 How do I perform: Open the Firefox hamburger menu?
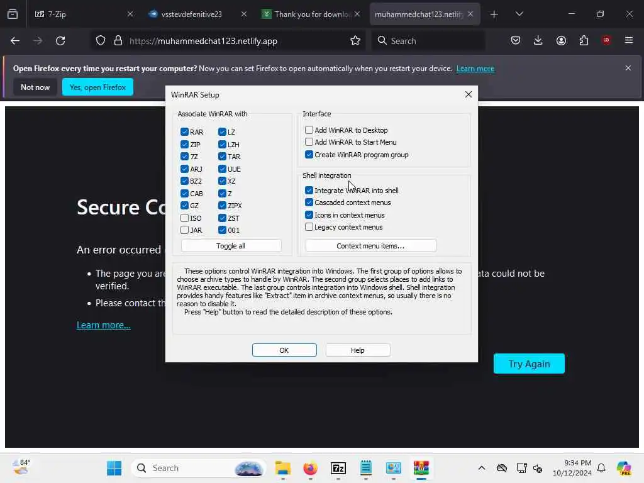[629, 40]
